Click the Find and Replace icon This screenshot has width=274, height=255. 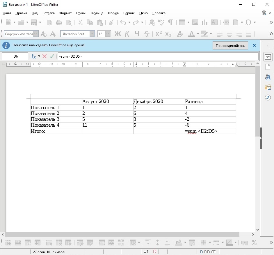152,22
